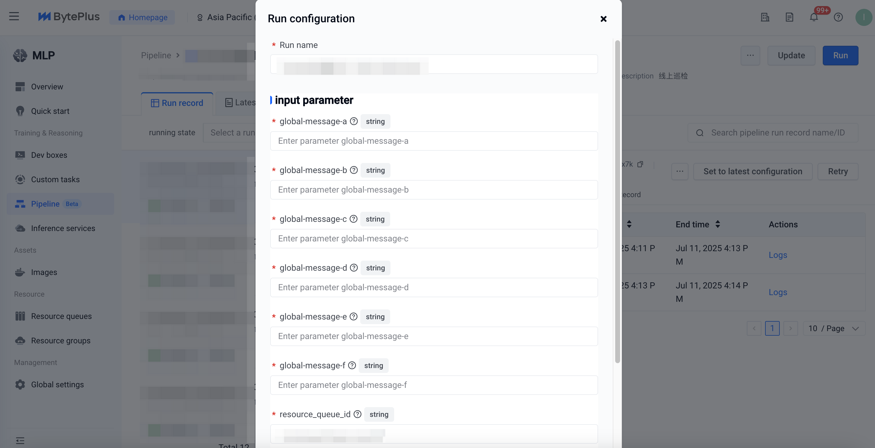Copy the run ID with copy icon
The height and width of the screenshot is (448, 875).
click(640, 164)
